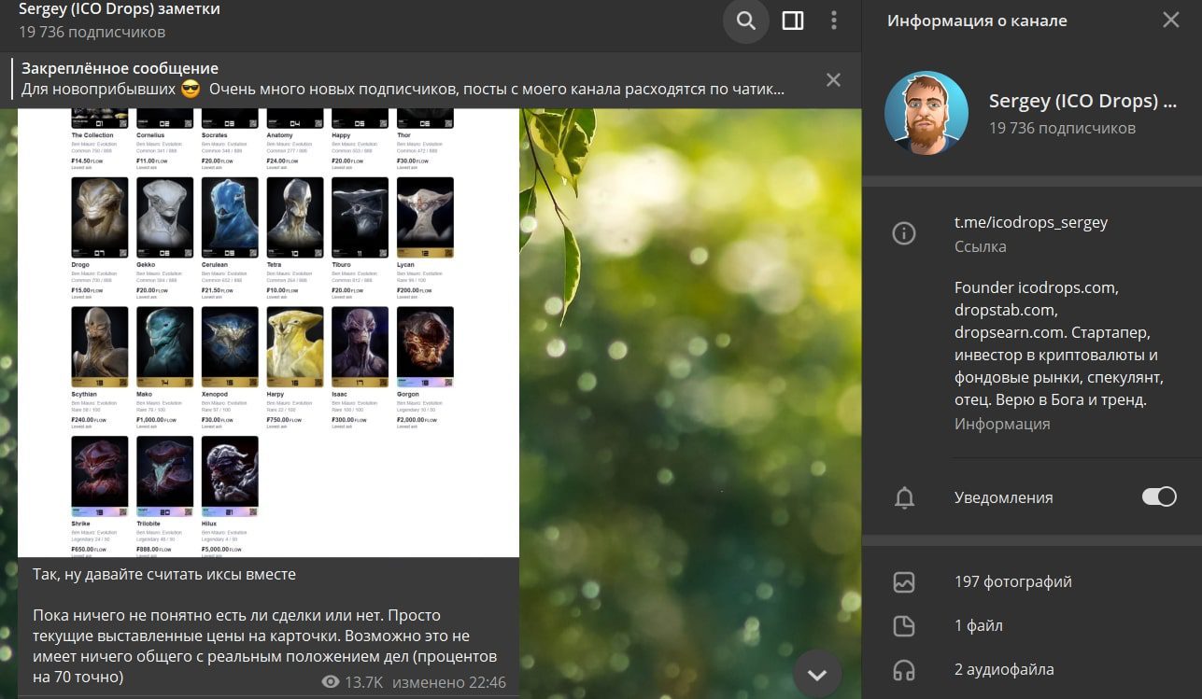This screenshot has height=699, width=1202.
Task: Click the Drogo card in image
Action: click(x=100, y=217)
